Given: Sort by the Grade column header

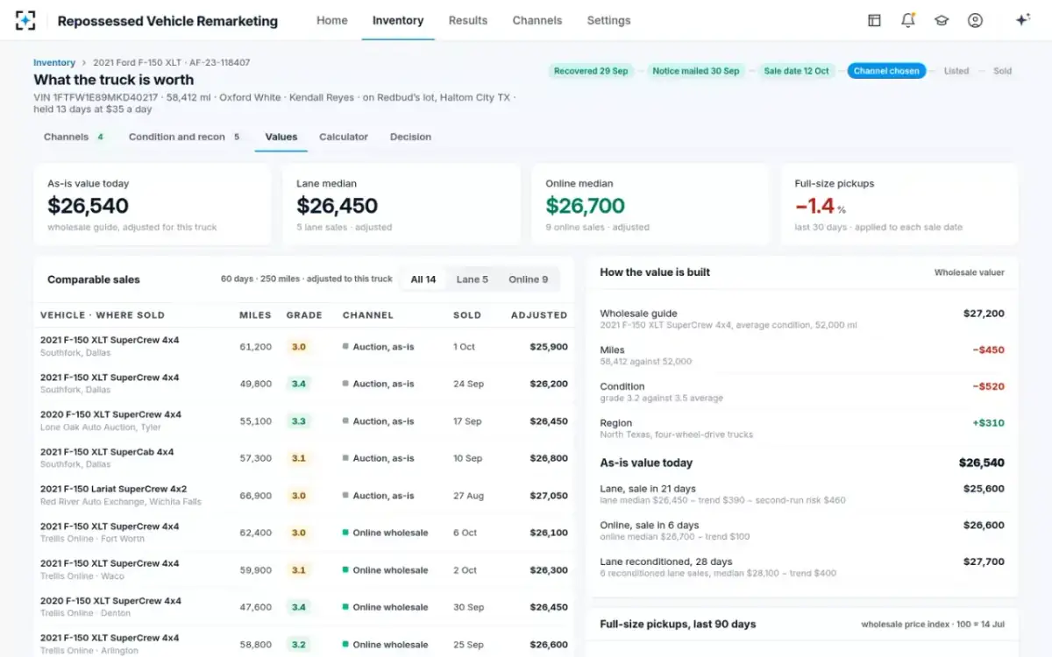Looking at the screenshot, I should pos(304,315).
